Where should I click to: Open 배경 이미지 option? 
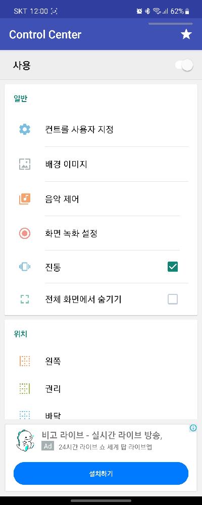(101, 164)
